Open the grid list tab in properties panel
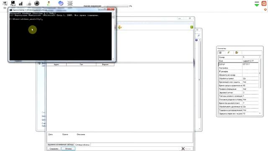 [x=221, y=52]
